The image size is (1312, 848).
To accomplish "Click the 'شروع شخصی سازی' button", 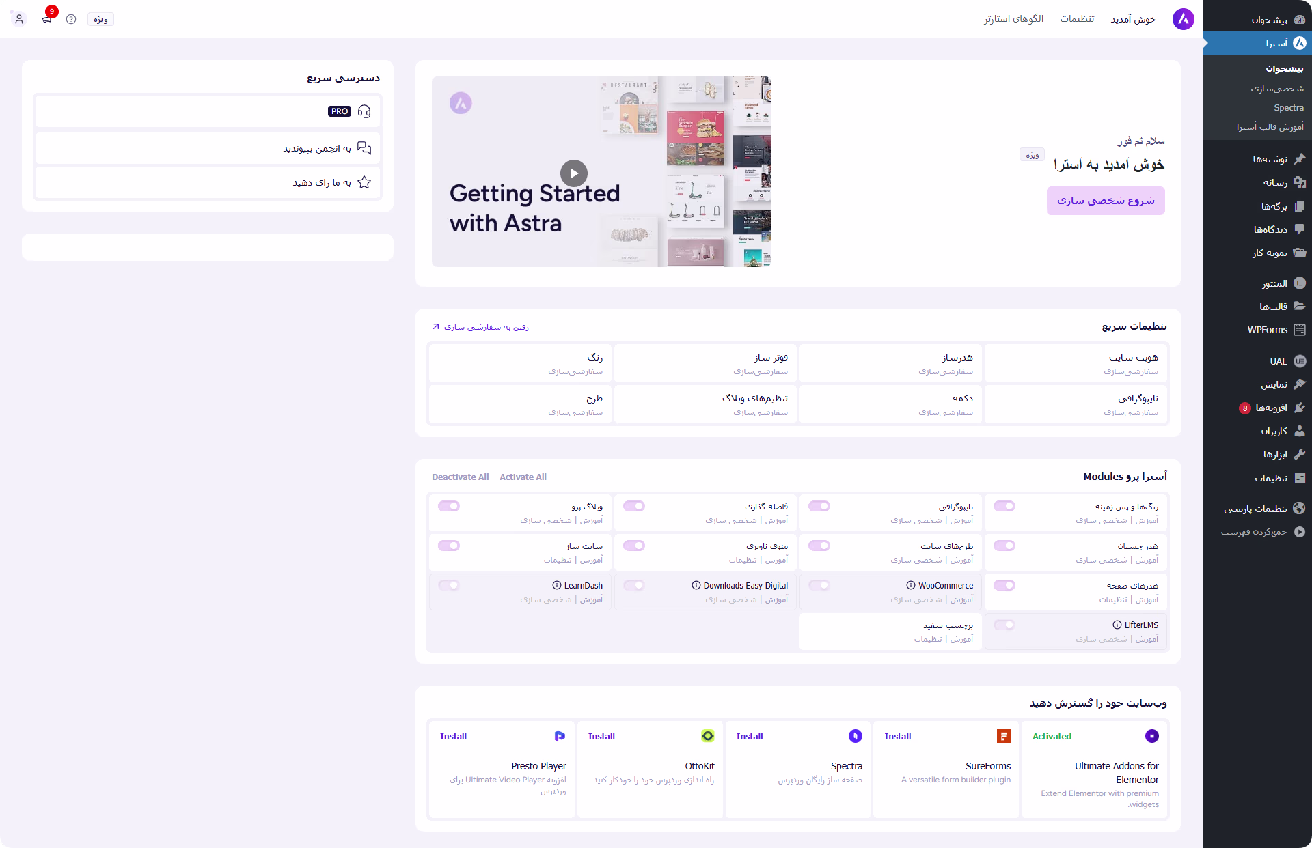I will (x=1106, y=201).
